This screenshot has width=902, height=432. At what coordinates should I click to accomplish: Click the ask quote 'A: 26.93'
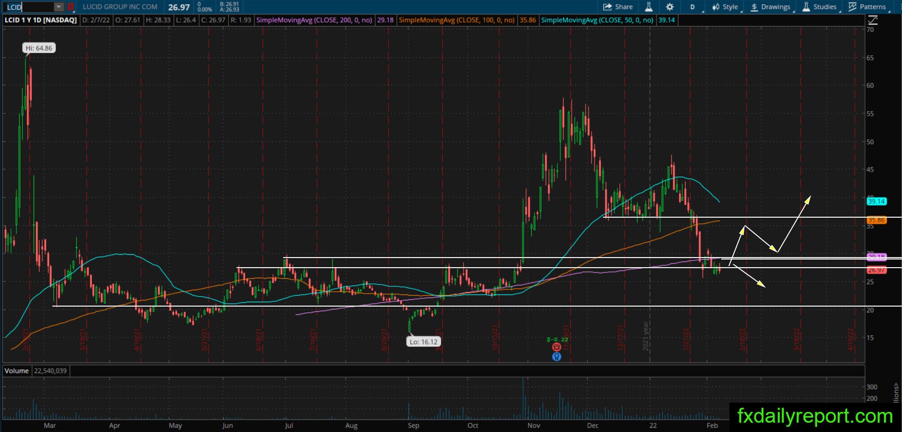coord(229,10)
